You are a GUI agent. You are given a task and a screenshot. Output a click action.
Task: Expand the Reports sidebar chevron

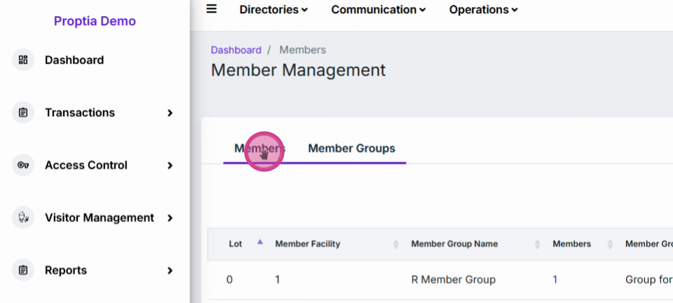tap(170, 270)
